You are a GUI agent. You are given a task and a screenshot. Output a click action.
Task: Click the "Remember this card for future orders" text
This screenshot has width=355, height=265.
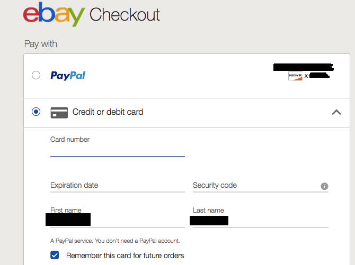125,255
